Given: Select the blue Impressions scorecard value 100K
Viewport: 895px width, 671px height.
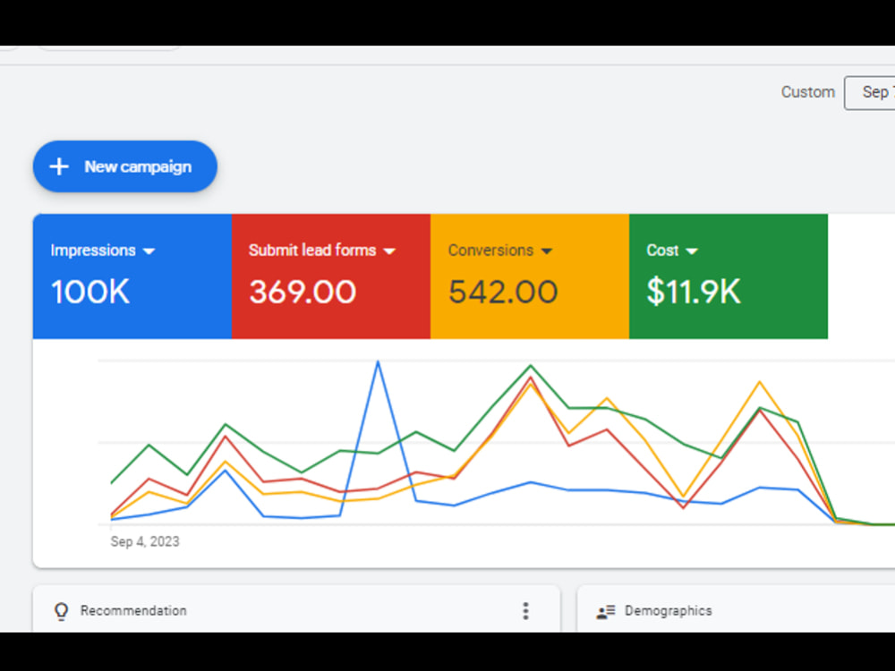Looking at the screenshot, I should [90, 292].
